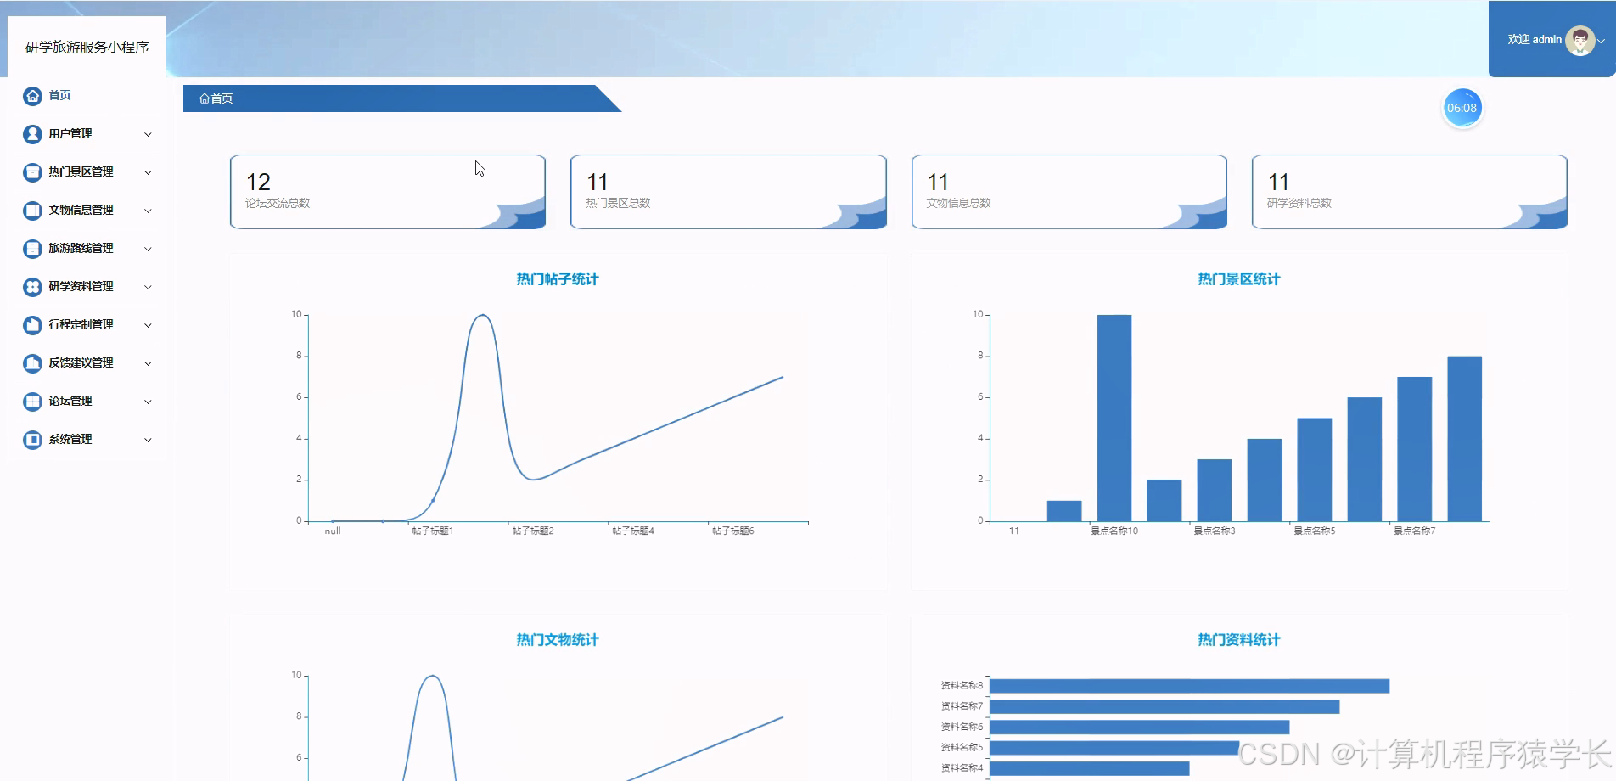Expand the 文物信息管理 chevron
1616x781 pixels.
(148, 211)
